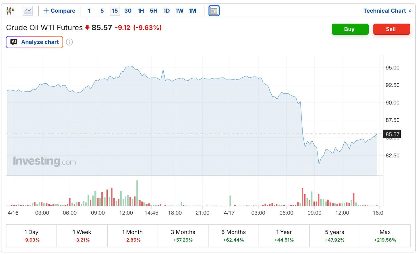Open the Compare instrument dropdown

click(59, 11)
